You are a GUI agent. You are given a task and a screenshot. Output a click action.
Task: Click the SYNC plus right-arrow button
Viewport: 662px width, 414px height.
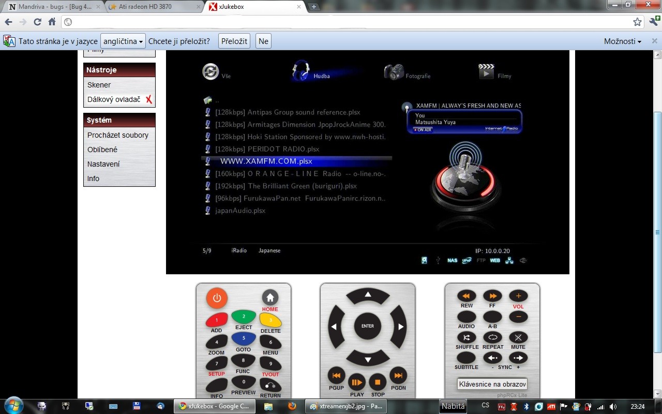click(518, 358)
